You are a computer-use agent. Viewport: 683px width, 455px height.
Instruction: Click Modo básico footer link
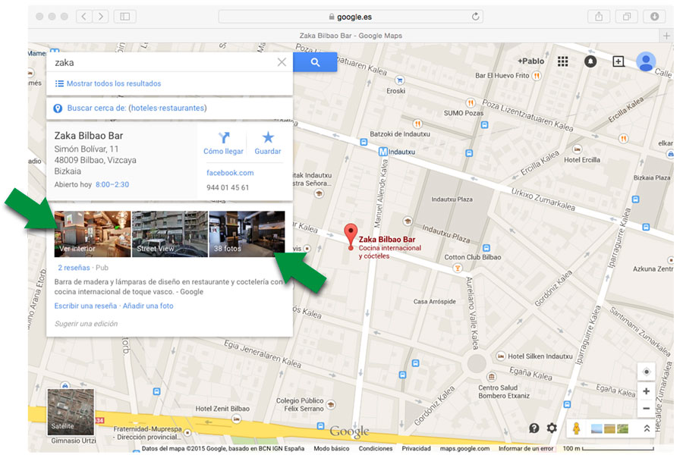(x=332, y=448)
